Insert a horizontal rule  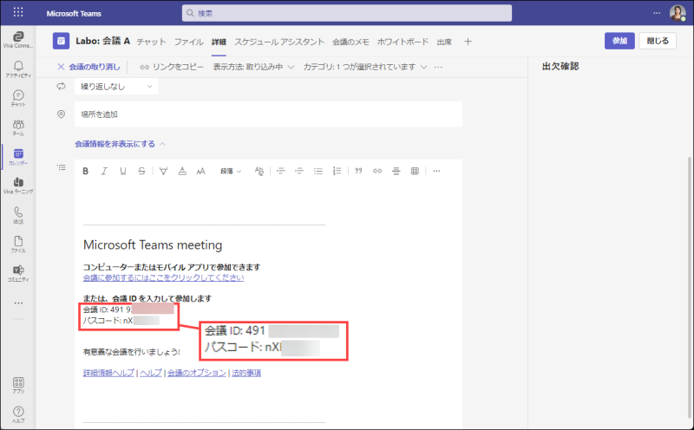[396, 171]
